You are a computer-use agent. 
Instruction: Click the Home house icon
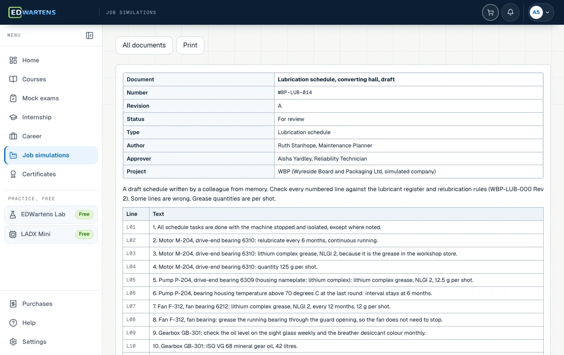click(13, 60)
